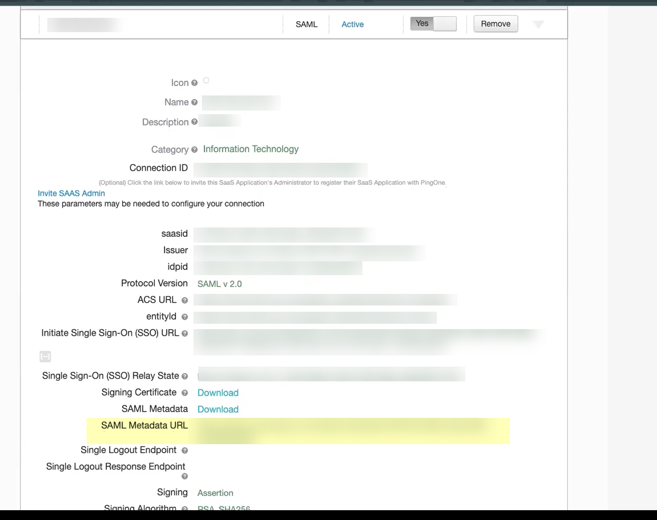
Task: Click the faded icon below Initiate SSO URL label
Action: point(45,356)
